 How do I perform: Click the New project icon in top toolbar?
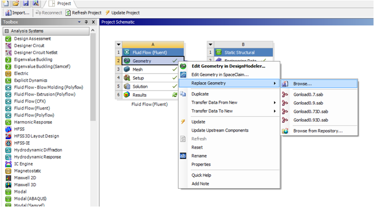(x=5, y=3)
